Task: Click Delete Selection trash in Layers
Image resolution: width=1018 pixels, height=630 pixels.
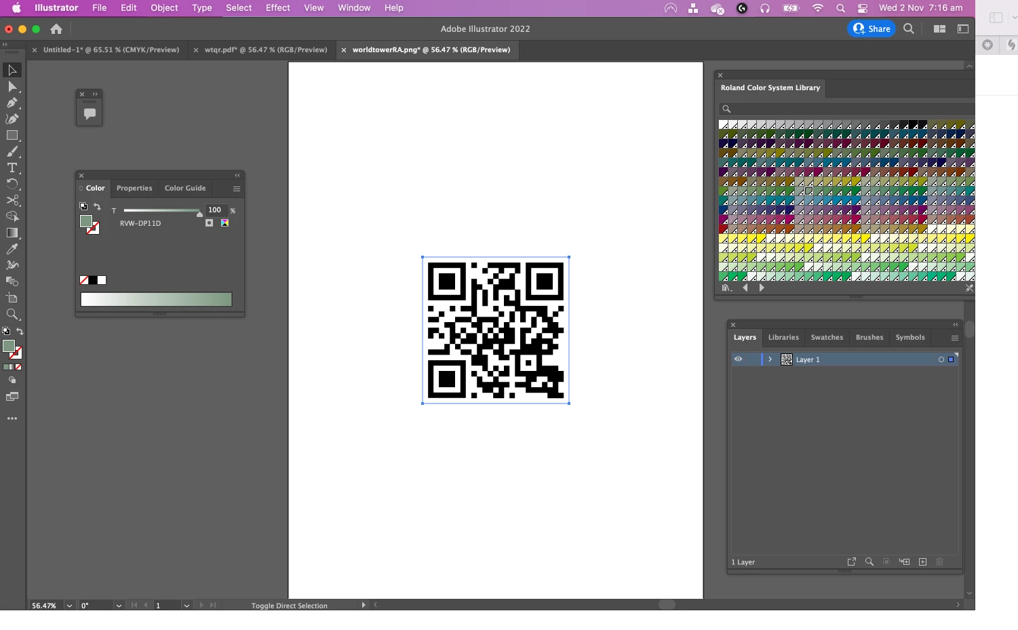Action: coord(940,562)
